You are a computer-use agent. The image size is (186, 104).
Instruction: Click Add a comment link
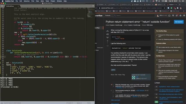click(x=115, y=100)
